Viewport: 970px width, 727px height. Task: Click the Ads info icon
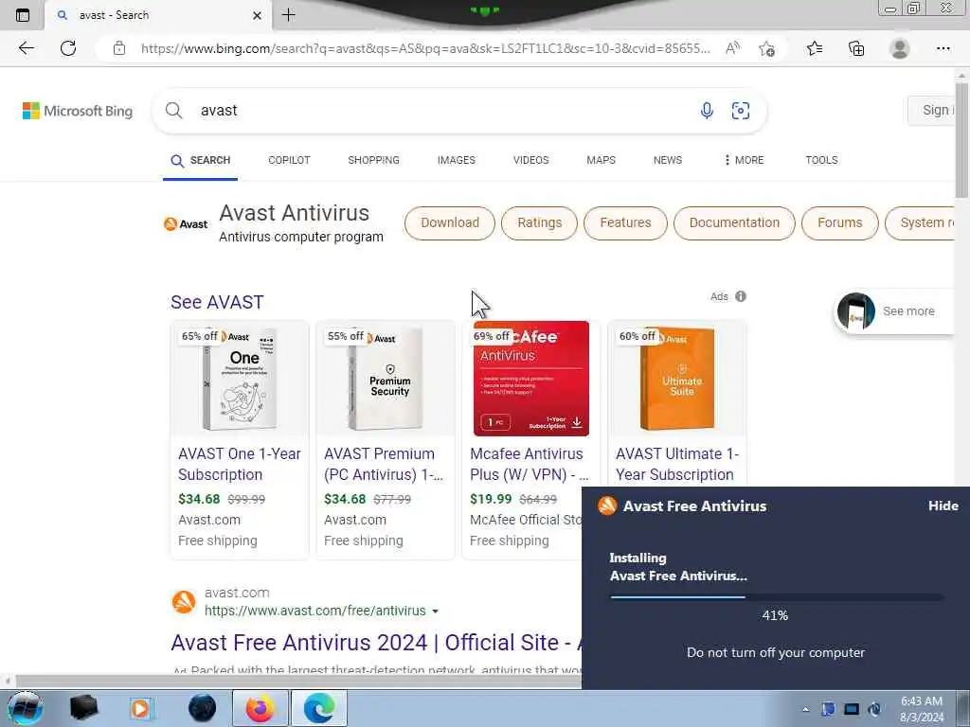pos(741,296)
